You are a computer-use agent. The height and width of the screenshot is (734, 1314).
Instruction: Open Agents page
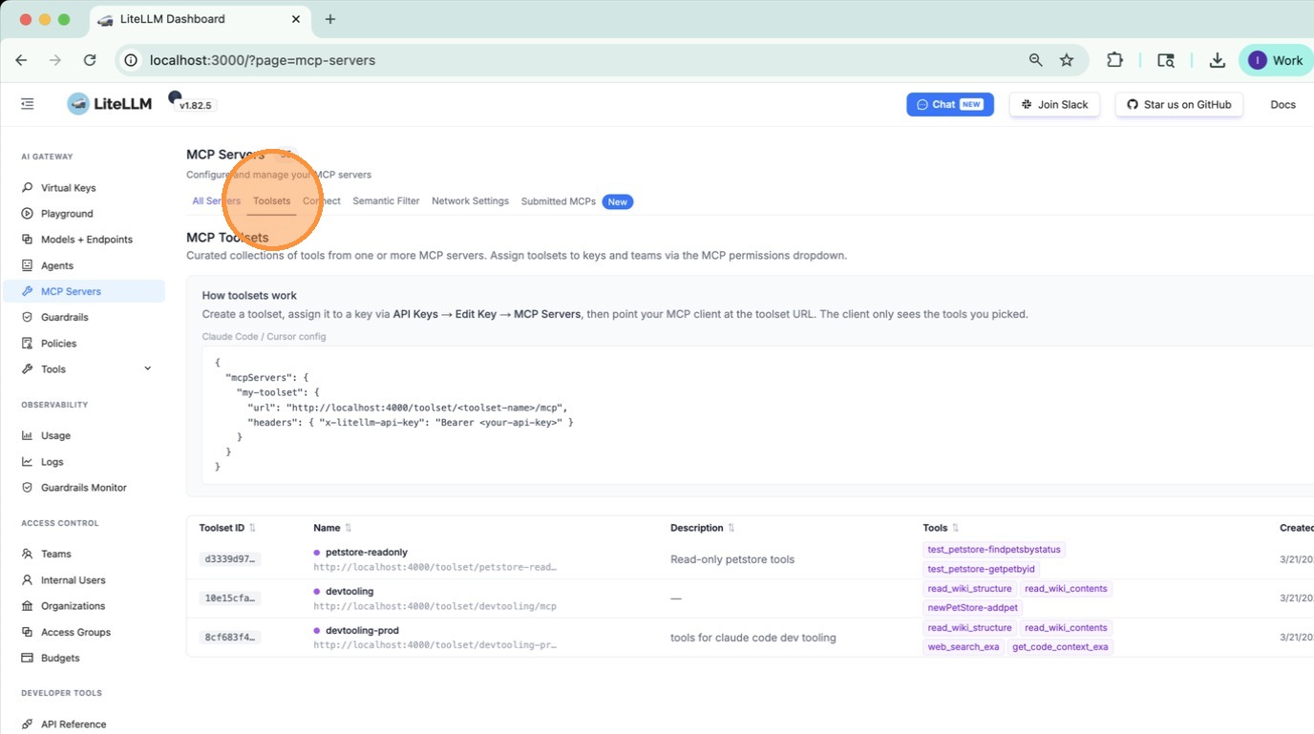57,265
